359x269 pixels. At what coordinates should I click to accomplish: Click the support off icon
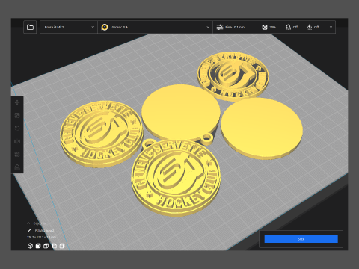(x=288, y=27)
